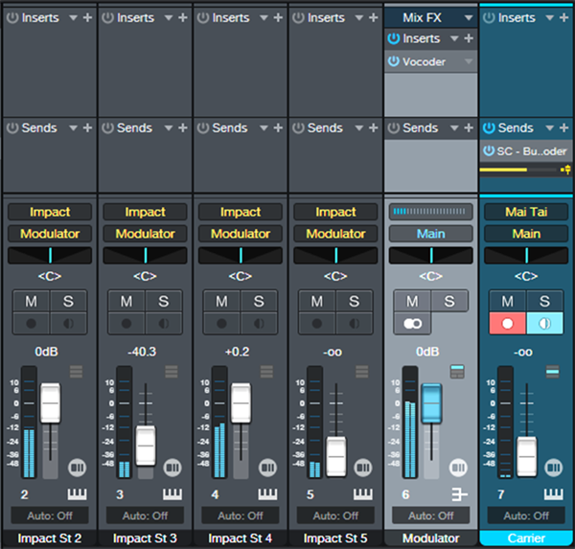Image resolution: width=575 pixels, height=549 pixels.
Task: Mute the Impact St 2 channel
Action: pos(32,302)
